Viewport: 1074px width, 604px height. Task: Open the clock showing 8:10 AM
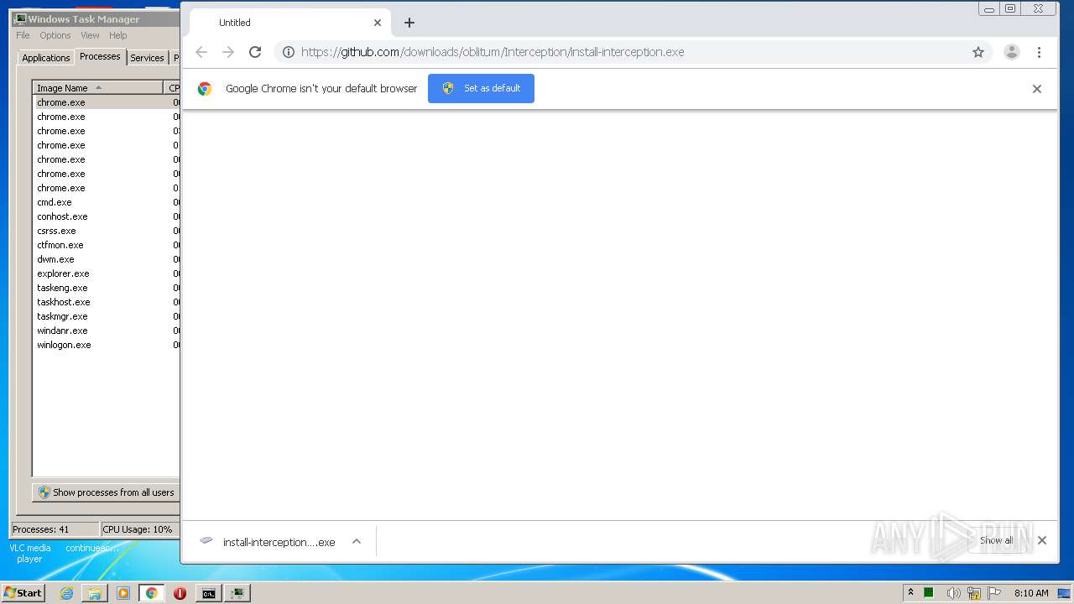click(x=1031, y=592)
